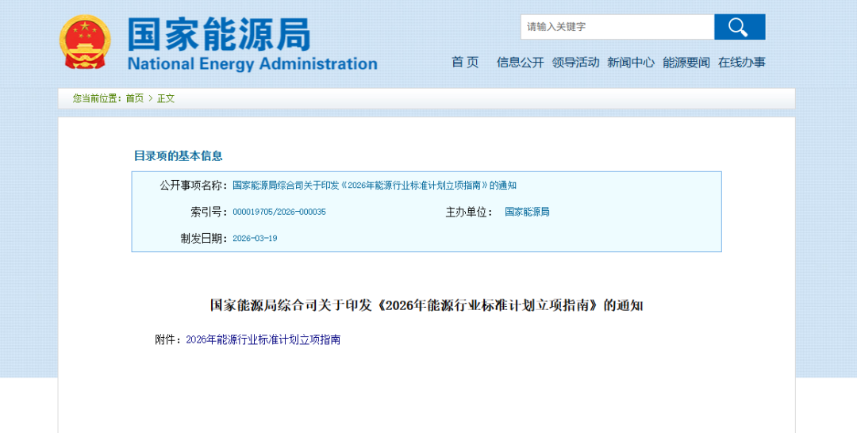Viewport: 857px width, 433px height.
Task: Click the 主办单位 value 国家能源局
Action: pos(527,212)
